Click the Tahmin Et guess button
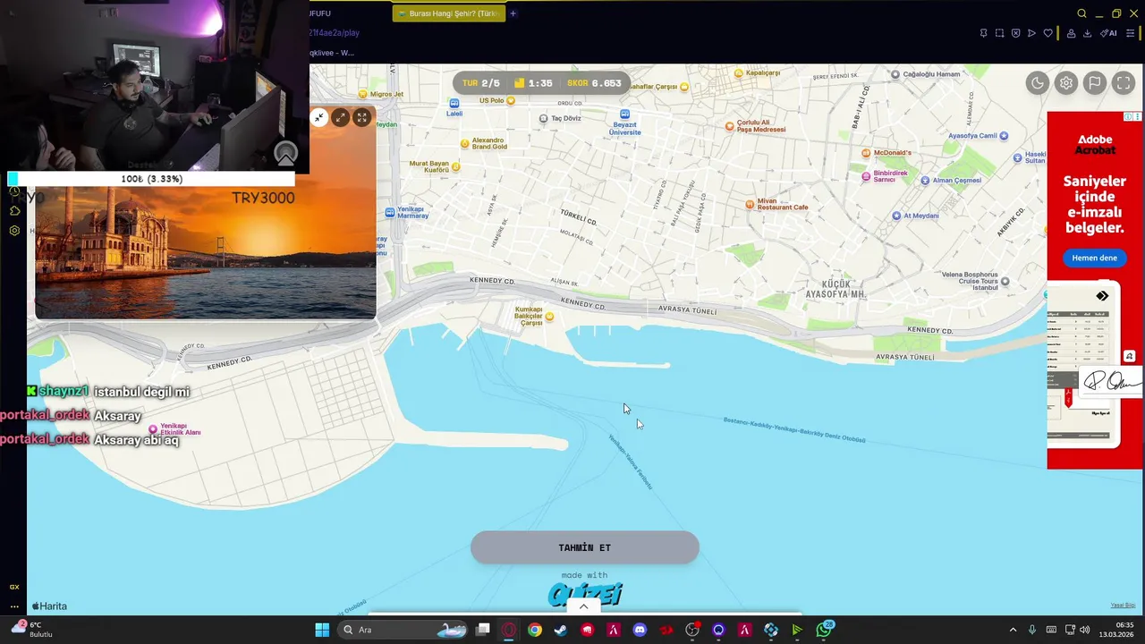The width and height of the screenshot is (1145, 644). pyautogui.click(x=585, y=547)
